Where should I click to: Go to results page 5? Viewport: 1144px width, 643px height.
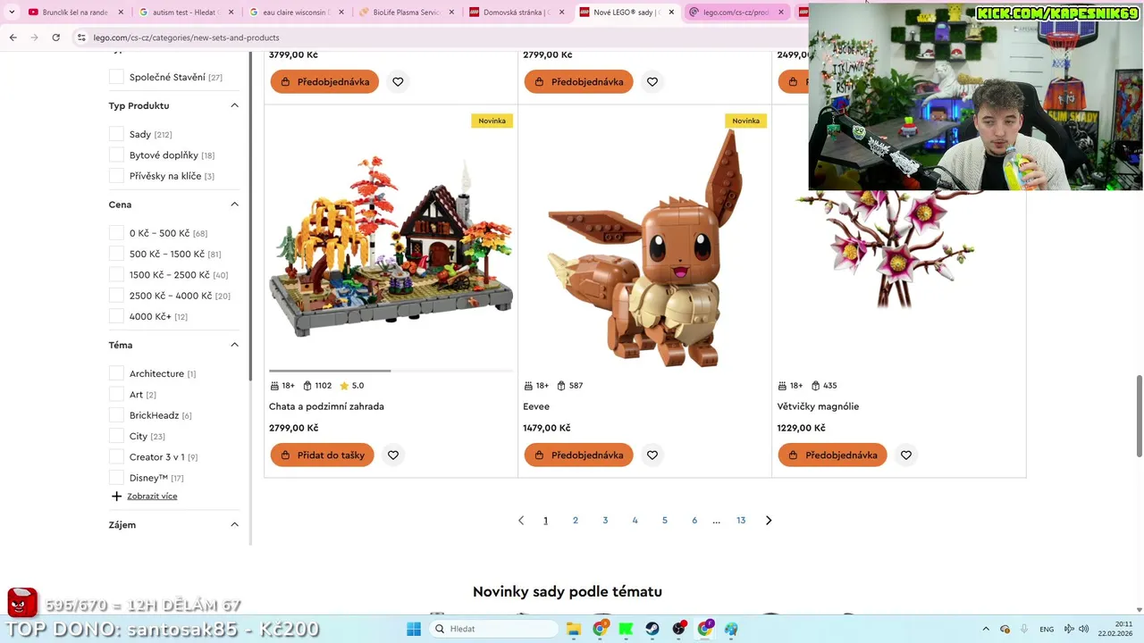[665, 521]
